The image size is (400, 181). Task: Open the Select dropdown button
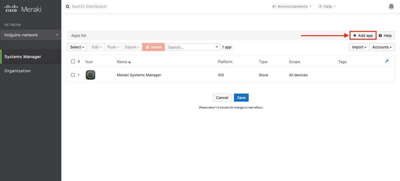coord(77,47)
